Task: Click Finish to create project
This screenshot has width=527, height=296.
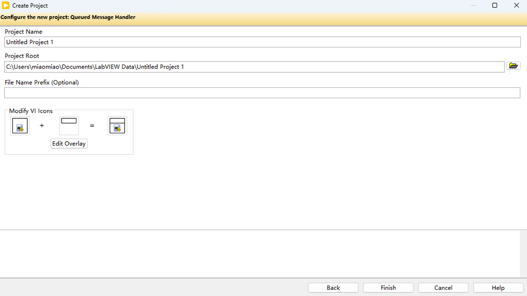Action: coord(388,288)
